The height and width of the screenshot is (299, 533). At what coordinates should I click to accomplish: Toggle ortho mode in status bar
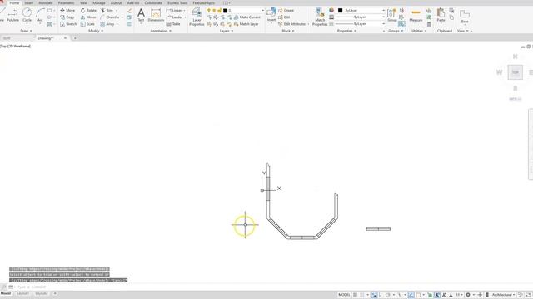pos(381,295)
